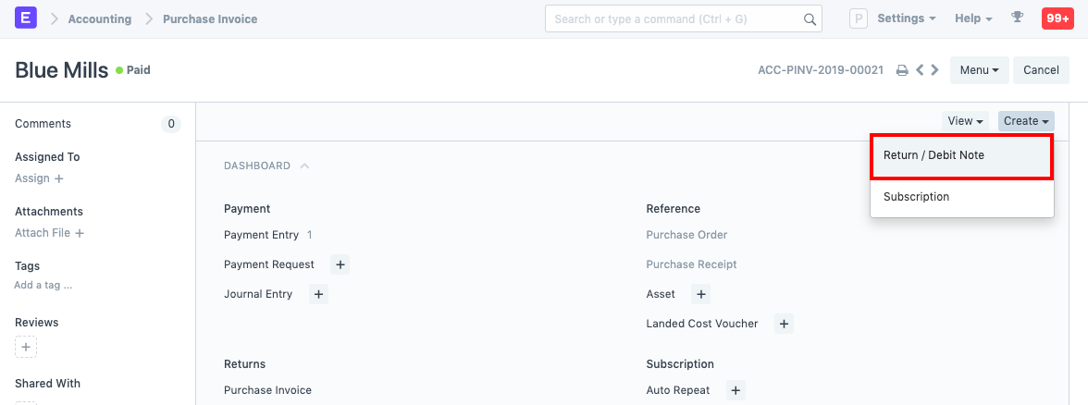This screenshot has width=1088, height=405.
Task: Open the Menu dropdown button
Action: point(979,70)
